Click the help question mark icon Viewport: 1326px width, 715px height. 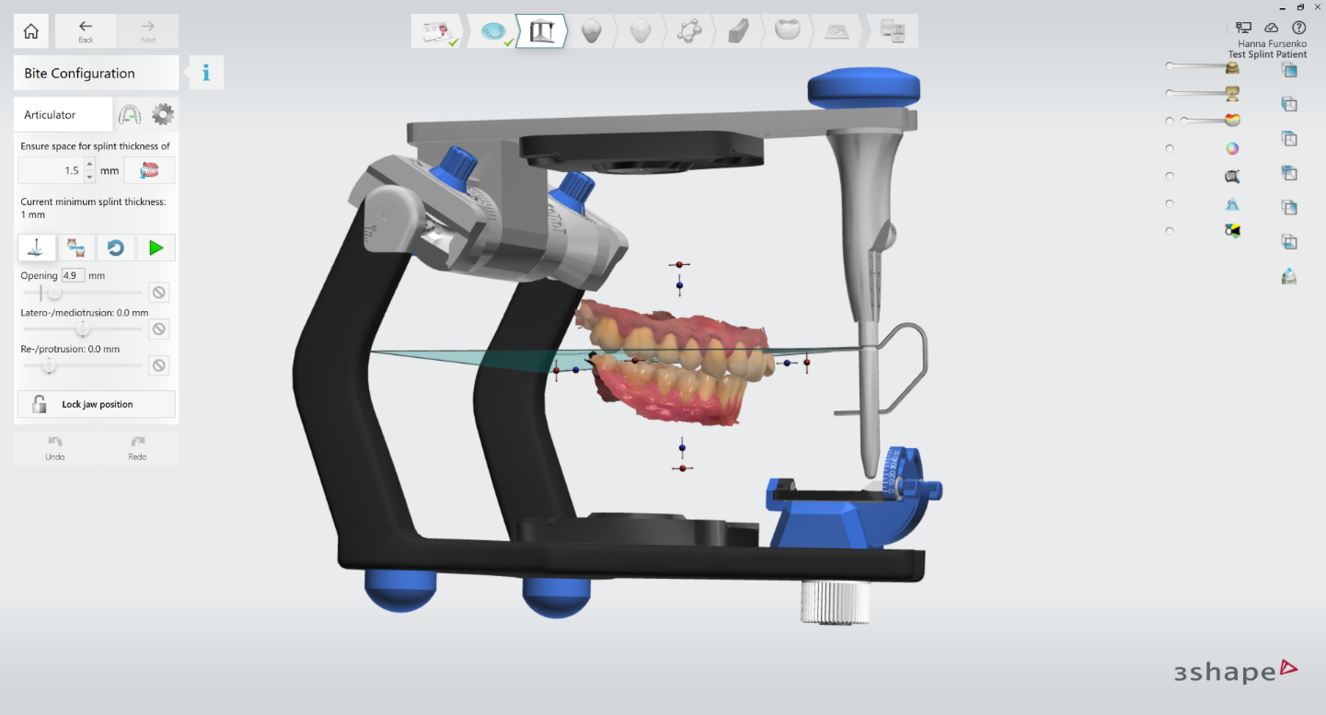1298,29
